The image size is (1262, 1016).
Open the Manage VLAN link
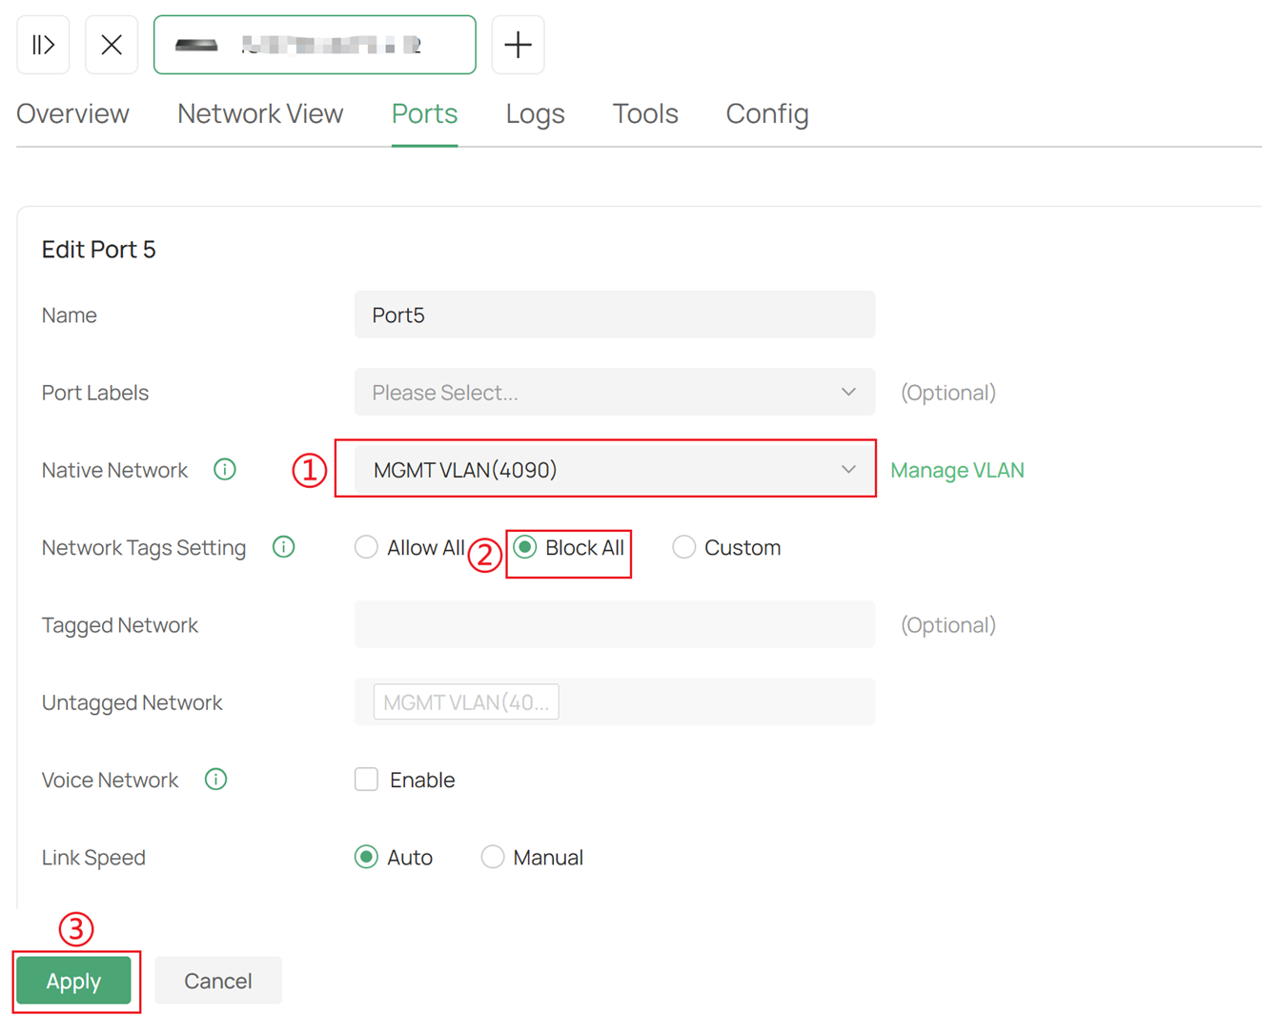click(x=957, y=470)
